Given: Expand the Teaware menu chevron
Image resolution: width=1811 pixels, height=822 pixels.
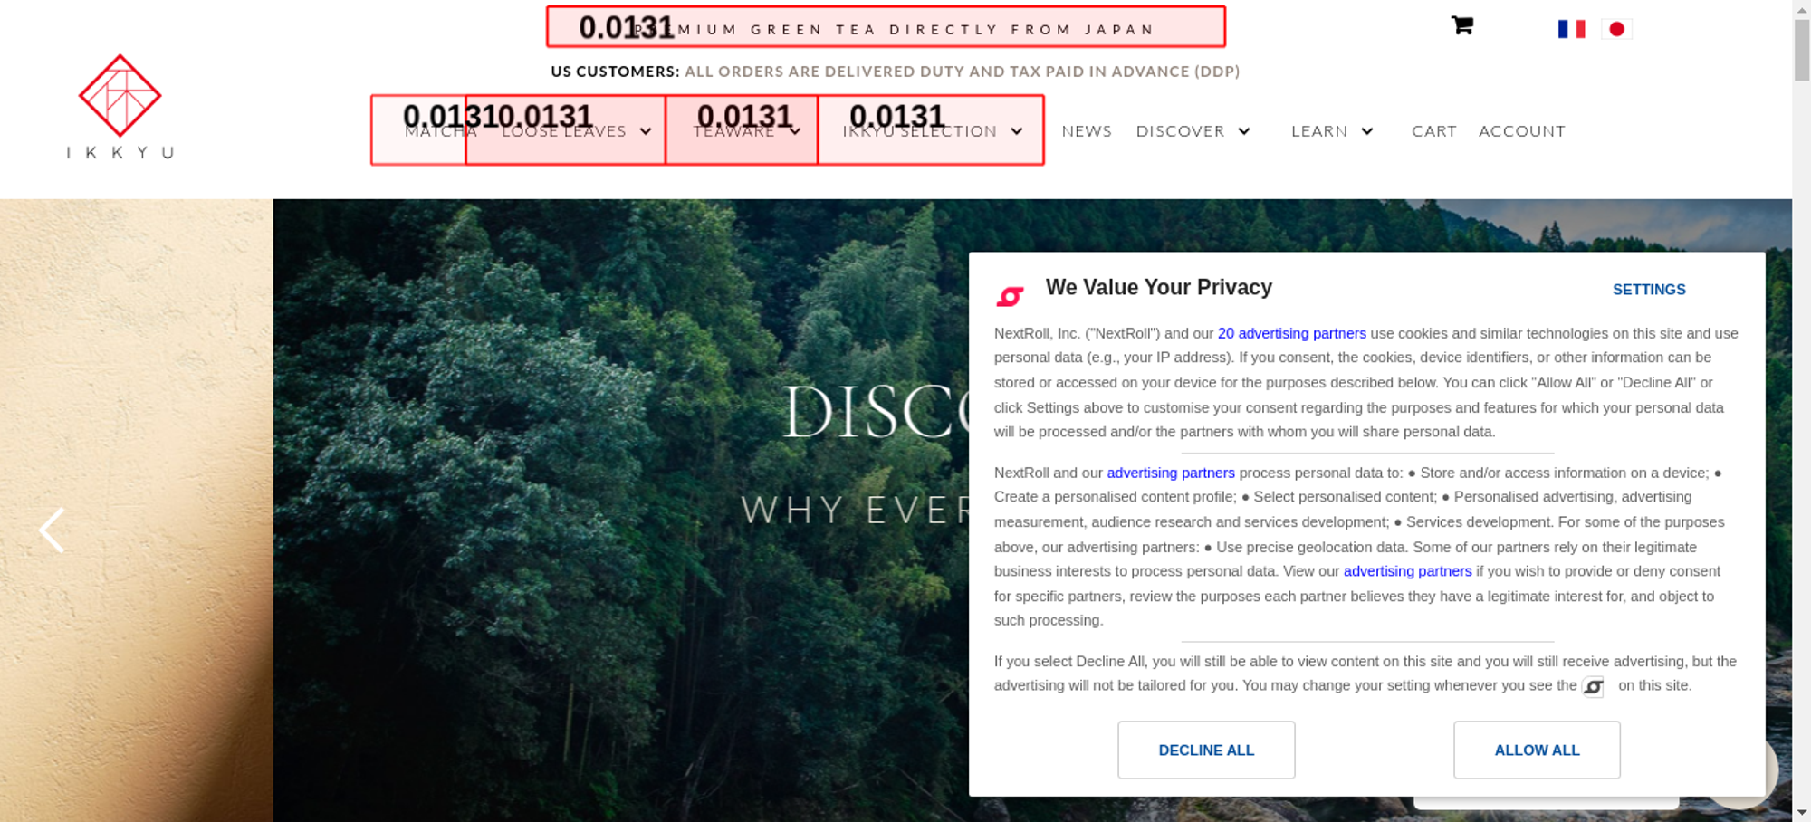Looking at the screenshot, I should click(x=795, y=131).
